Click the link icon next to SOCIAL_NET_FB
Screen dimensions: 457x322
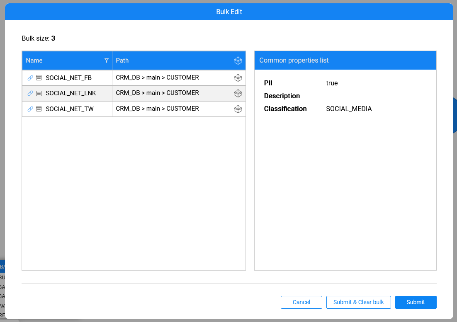30,77
